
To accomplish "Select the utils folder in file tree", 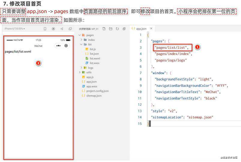I will (89, 72).
